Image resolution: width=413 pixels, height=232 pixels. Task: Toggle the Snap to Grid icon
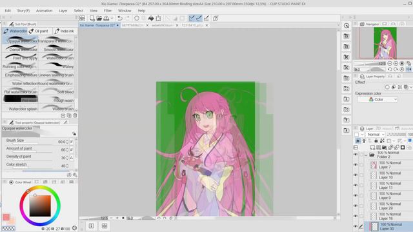pos(206,18)
